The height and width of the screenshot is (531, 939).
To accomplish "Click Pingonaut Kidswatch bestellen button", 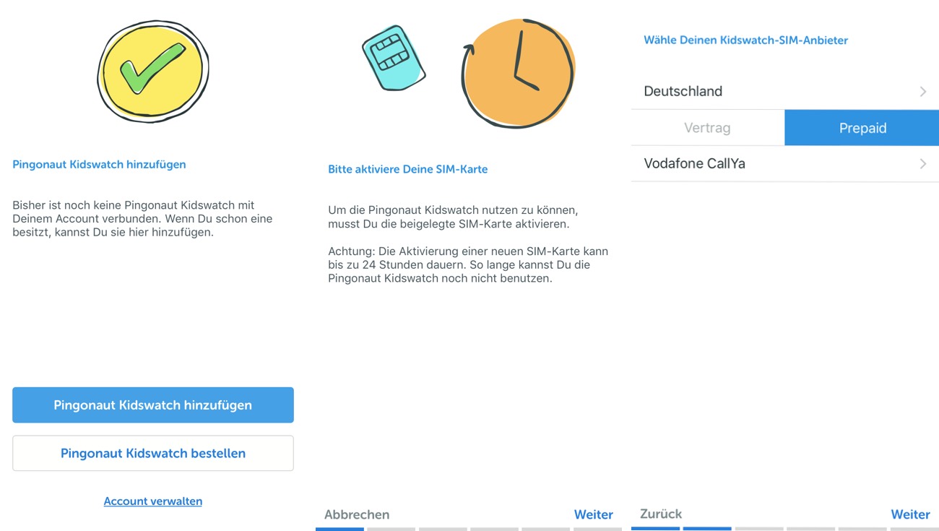I will point(153,454).
